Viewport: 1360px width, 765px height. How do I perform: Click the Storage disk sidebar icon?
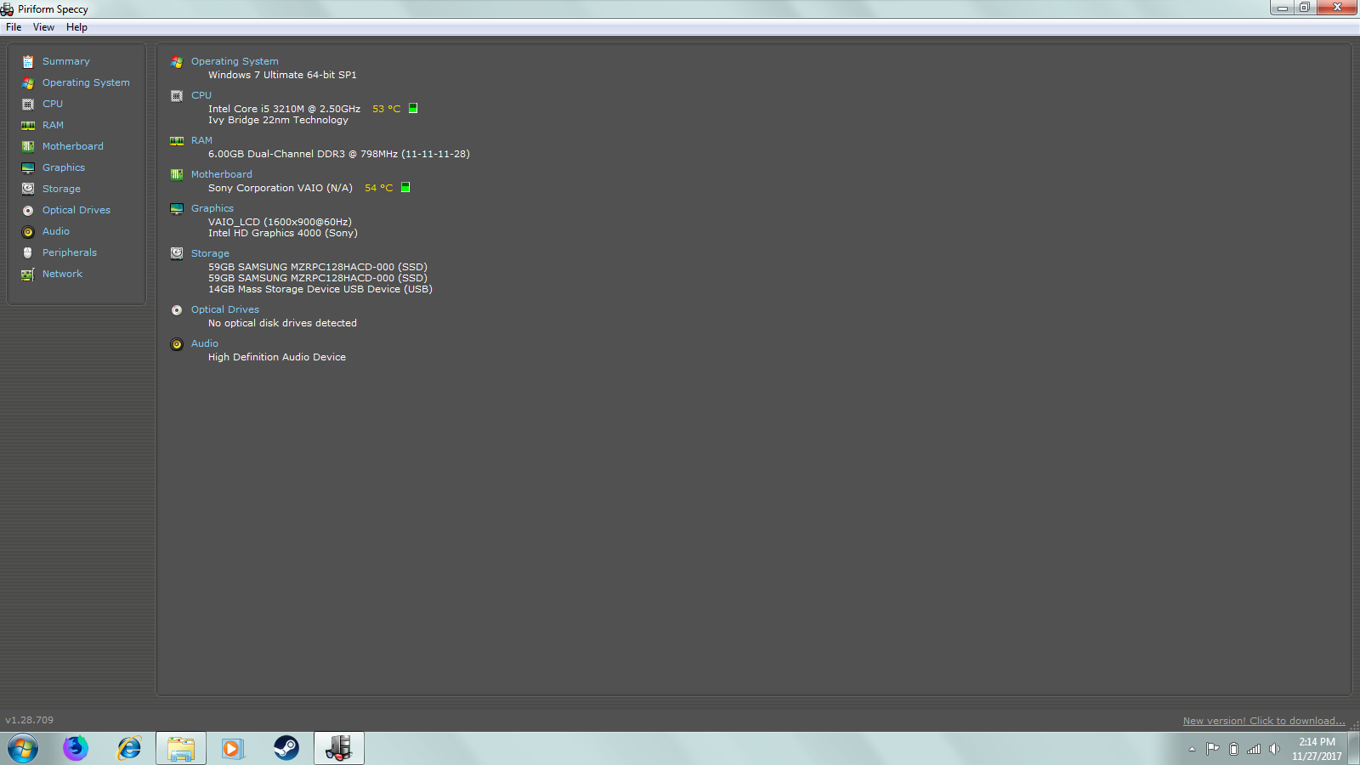[28, 189]
